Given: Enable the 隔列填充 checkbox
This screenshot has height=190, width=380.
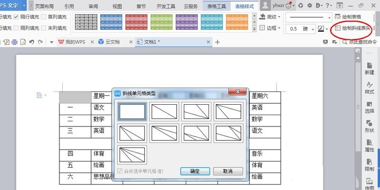Looking at the screenshot, I should (16, 28).
